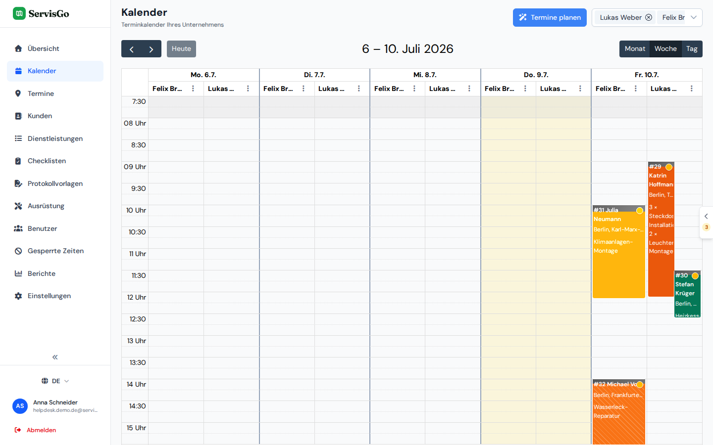Select the Berichte chart icon
The width and height of the screenshot is (713, 445).
(x=18, y=273)
